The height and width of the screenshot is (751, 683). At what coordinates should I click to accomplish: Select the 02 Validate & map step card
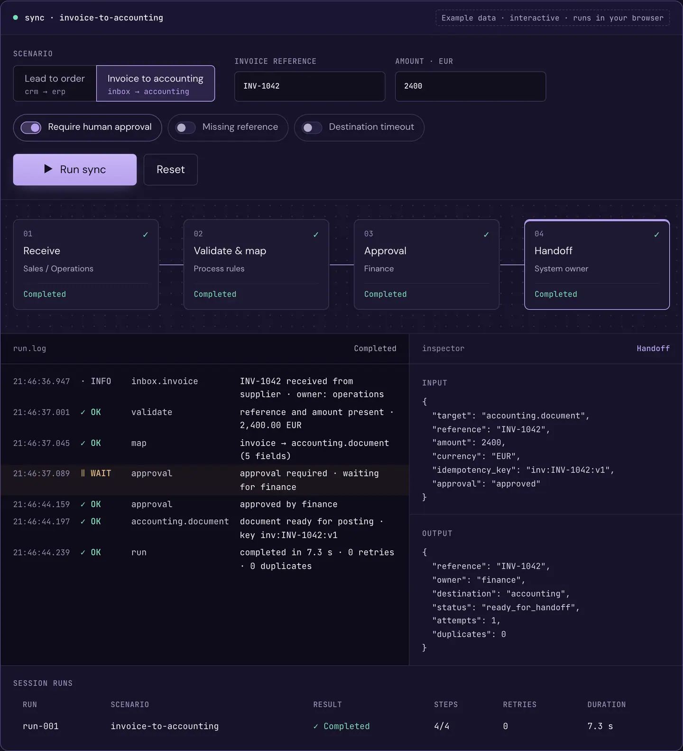(256, 264)
